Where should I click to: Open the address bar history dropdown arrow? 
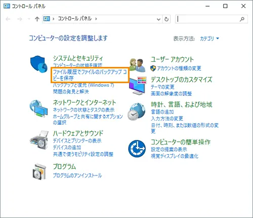coord(158,19)
